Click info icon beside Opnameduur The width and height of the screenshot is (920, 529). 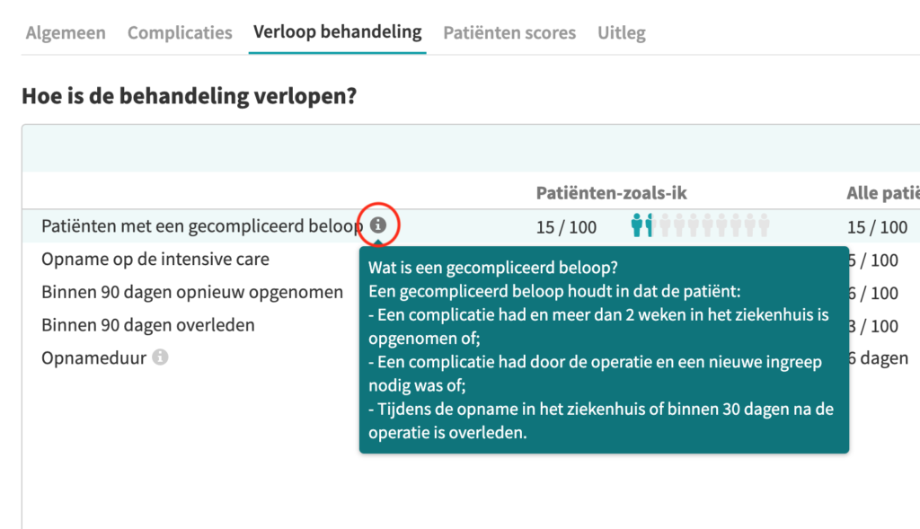[x=160, y=357]
